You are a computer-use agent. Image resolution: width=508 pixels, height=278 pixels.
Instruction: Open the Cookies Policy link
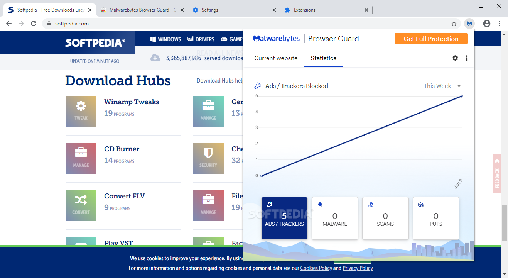pyautogui.click(x=316, y=268)
